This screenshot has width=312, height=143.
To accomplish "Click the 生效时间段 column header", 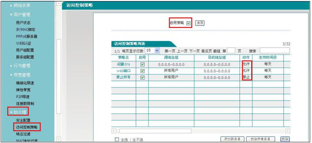I will coord(268,58).
